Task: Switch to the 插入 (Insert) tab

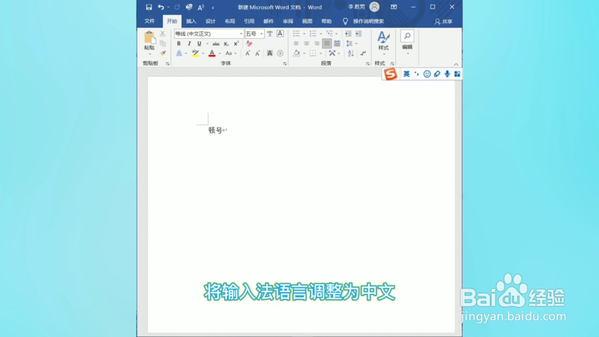Action: click(191, 21)
